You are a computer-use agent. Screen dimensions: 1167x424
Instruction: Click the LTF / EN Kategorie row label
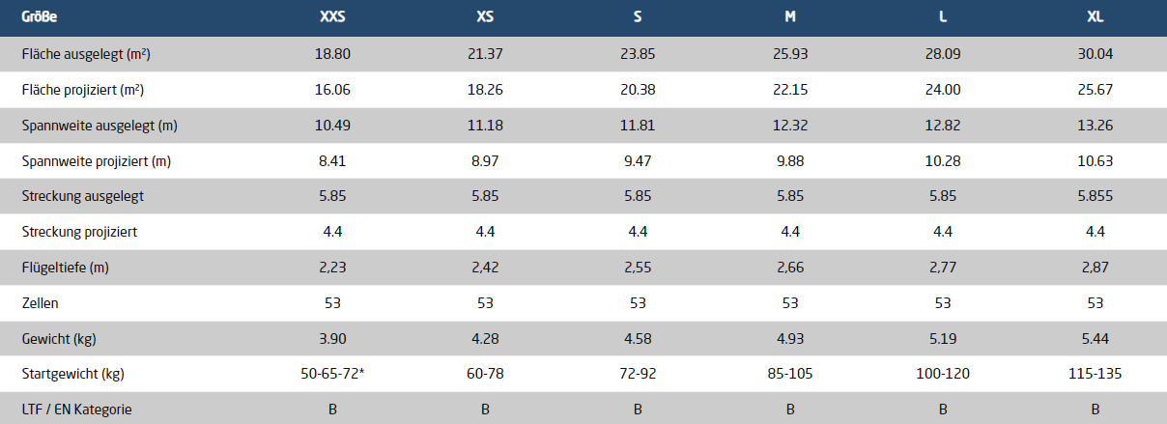(76, 410)
